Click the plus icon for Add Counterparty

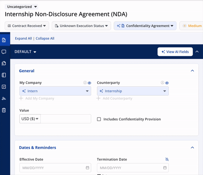98,98
